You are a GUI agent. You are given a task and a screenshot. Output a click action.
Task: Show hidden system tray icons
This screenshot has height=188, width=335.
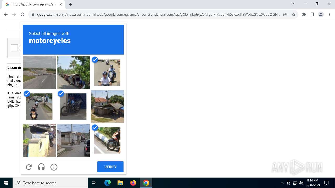[x=282, y=183]
